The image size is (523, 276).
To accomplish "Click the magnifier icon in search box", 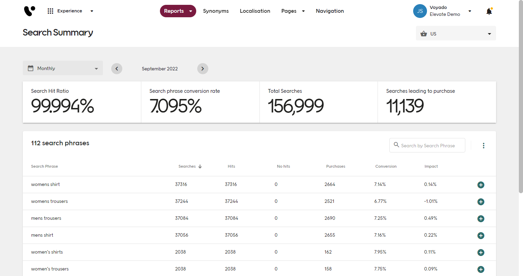I will tap(397, 145).
